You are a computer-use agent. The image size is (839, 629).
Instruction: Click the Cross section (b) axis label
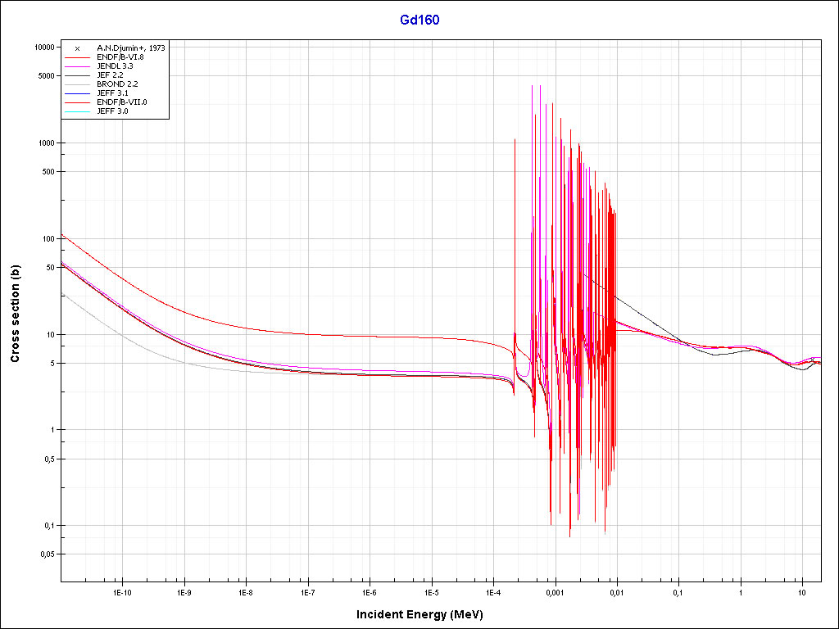coord(16,314)
